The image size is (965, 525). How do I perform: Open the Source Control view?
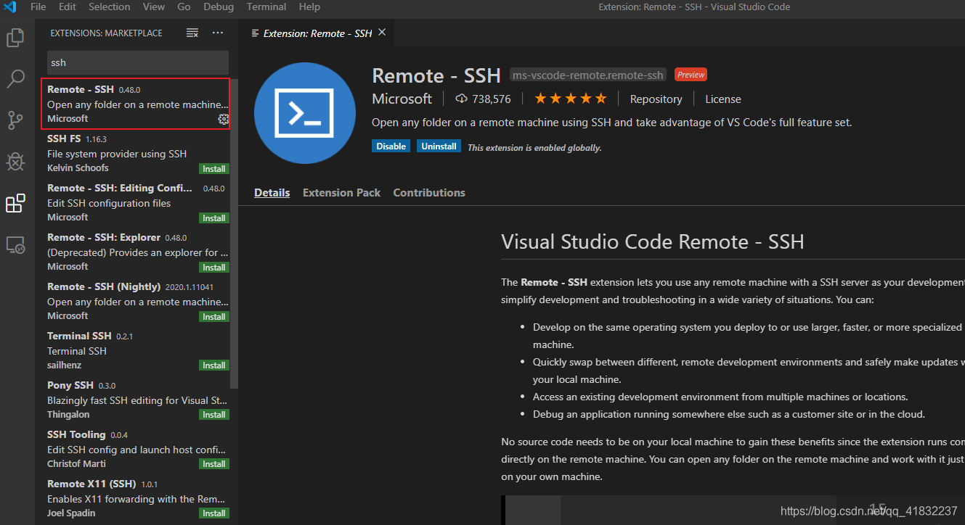(x=15, y=120)
